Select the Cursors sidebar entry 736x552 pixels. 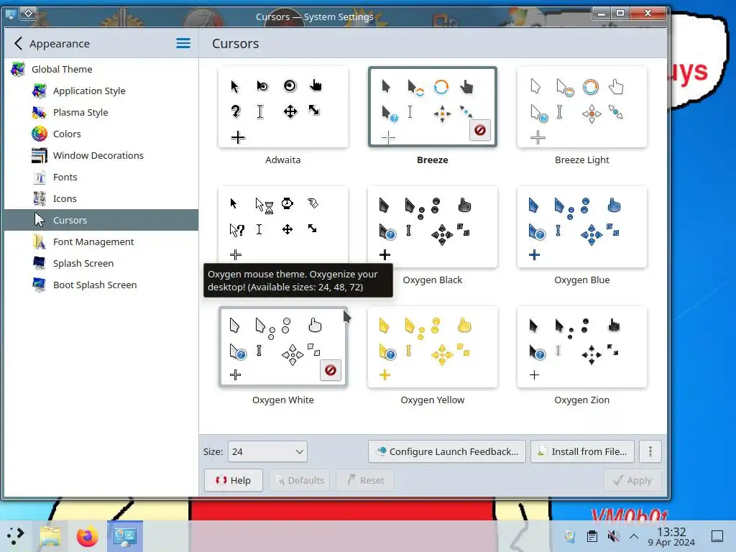tap(101, 220)
